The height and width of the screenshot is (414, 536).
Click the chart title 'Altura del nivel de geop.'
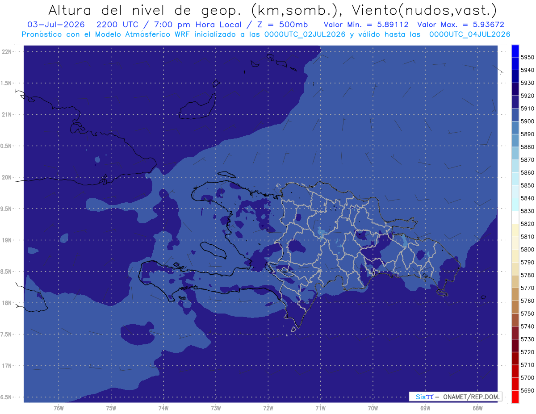pos(145,10)
